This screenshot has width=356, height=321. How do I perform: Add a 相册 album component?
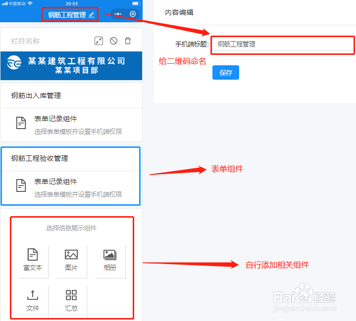110,260
